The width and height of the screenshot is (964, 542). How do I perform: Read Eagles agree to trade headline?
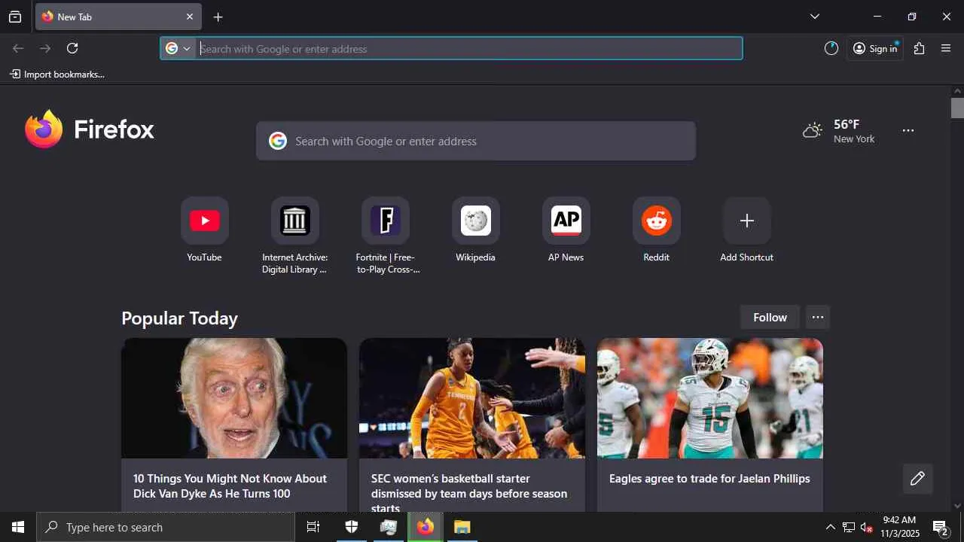(709, 479)
